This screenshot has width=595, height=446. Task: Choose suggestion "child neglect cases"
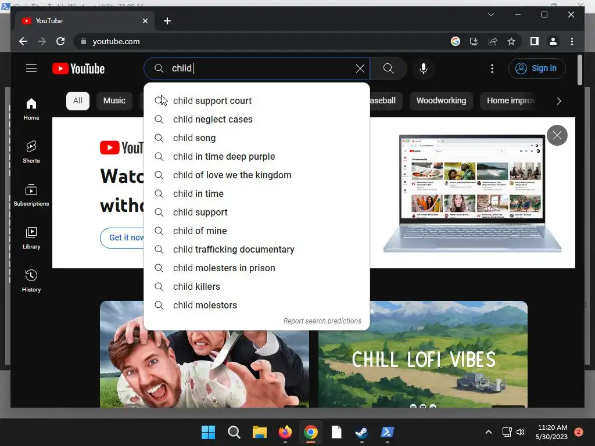[x=257, y=119]
